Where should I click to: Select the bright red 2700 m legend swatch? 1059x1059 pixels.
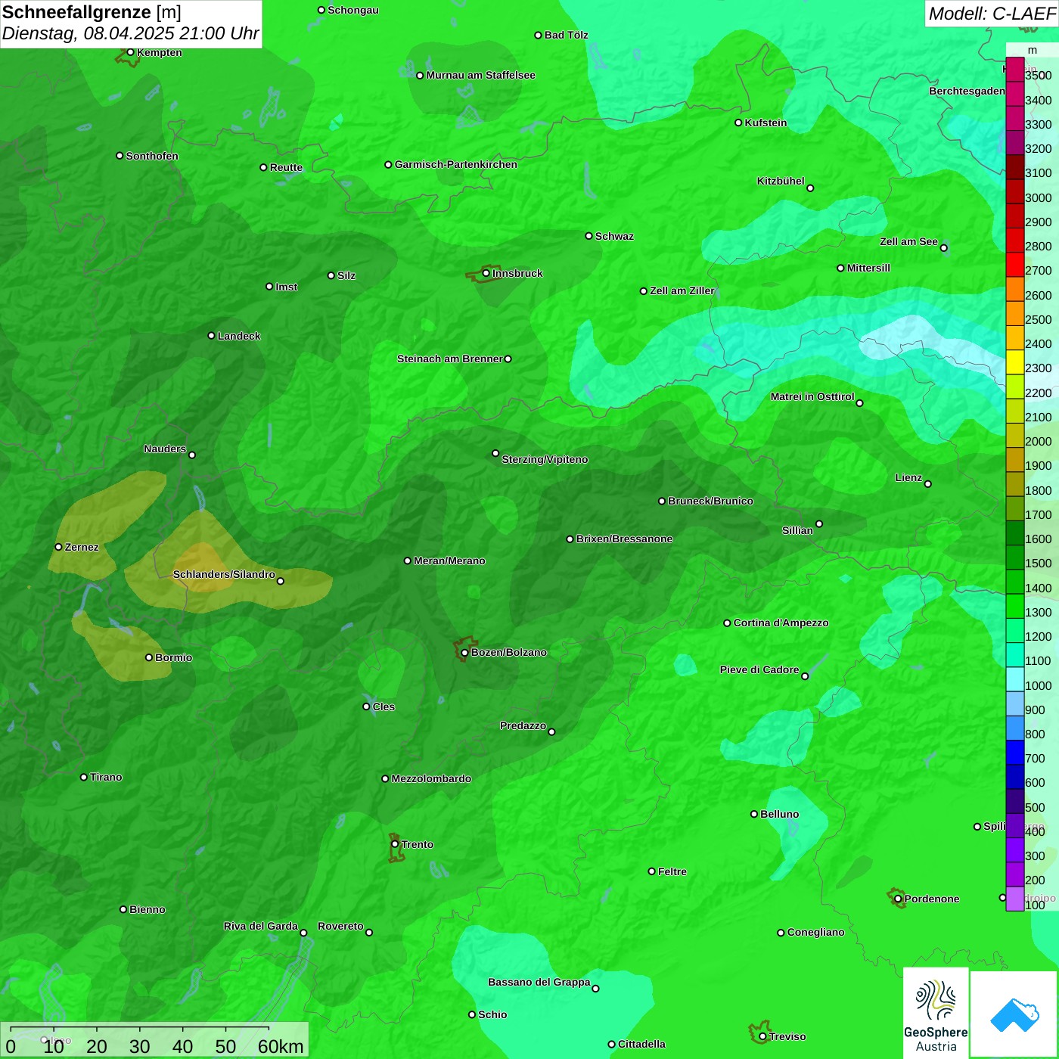pyautogui.click(x=1014, y=265)
